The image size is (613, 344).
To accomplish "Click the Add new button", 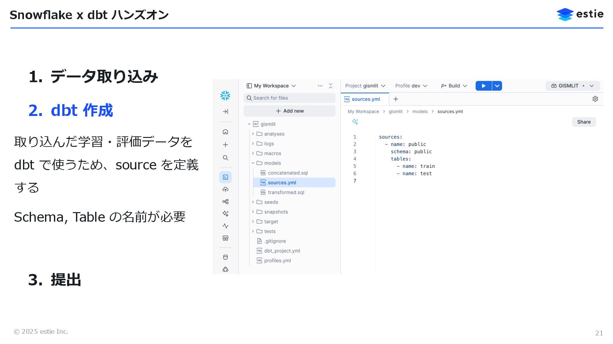I will point(290,111).
